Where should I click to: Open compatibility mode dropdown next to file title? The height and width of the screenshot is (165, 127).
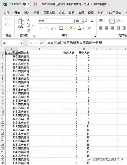pos(109,4)
